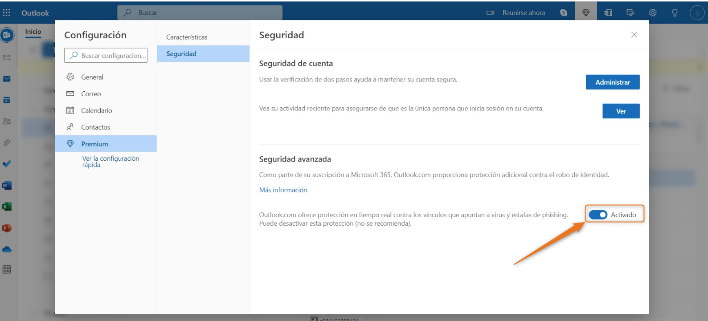The image size is (708, 321).
Task: Select Premium settings category
Action: click(x=106, y=144)
